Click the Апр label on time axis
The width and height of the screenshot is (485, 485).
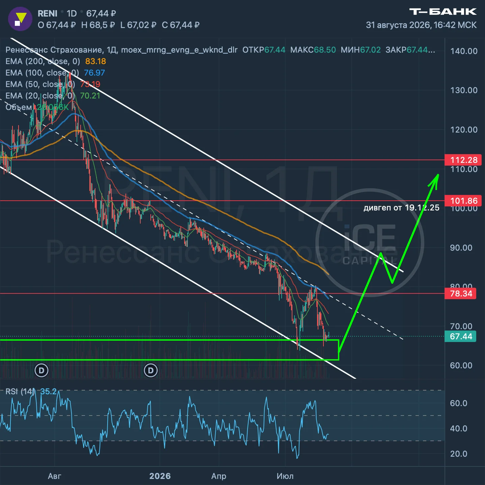219,476
